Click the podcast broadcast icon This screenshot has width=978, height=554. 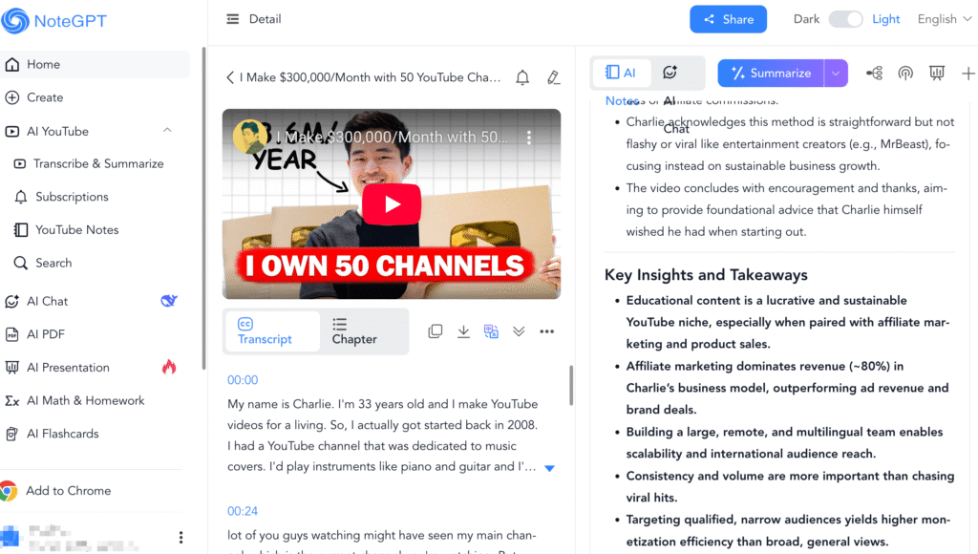tap(905, 74)
